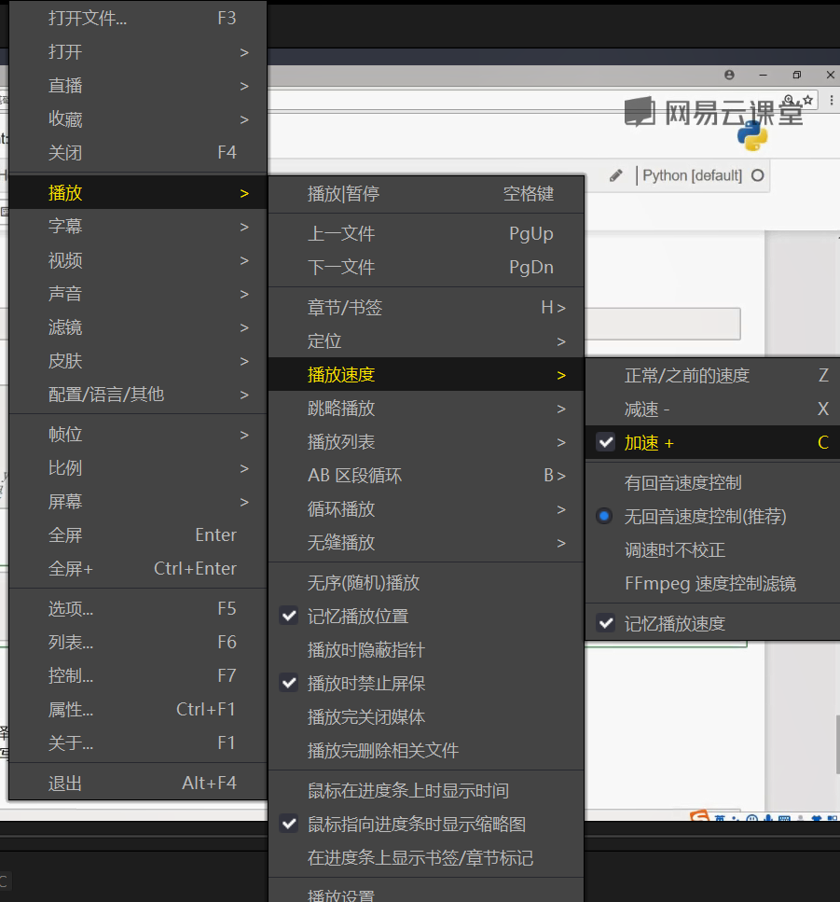Click the kernel status circle next to Python [default]
This screenshot has height=902, width=840.
pos(758,175)
